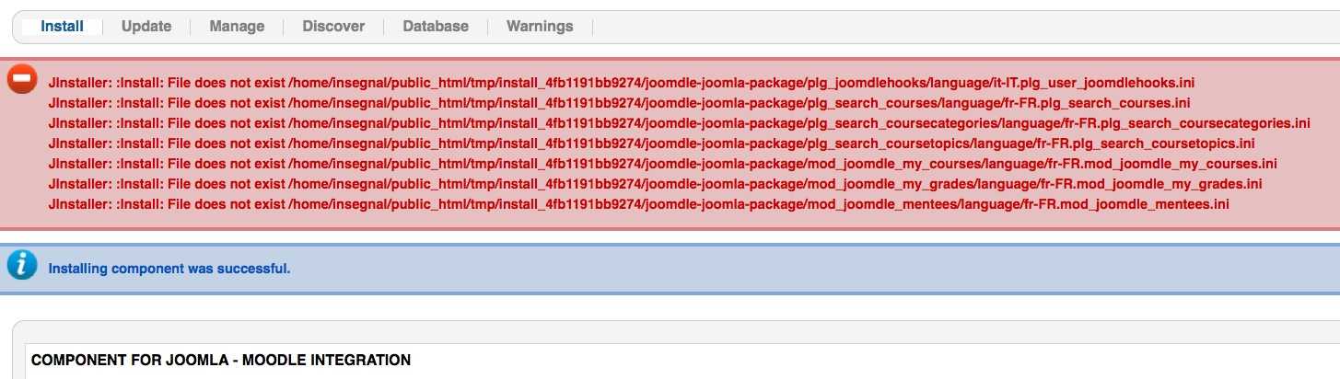Click the mod_joomdle_my_grades.ini error line
Image resolution: width=1340 pixels, height=379 pixels.
(x=655, y=184)
